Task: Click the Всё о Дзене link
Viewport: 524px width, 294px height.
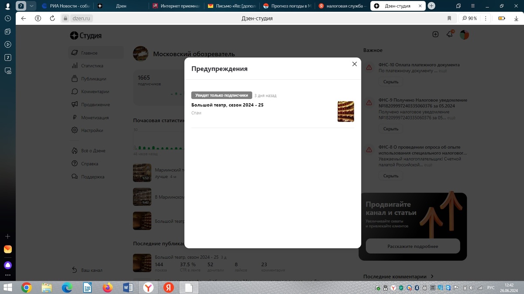Action: pos(93,151)
